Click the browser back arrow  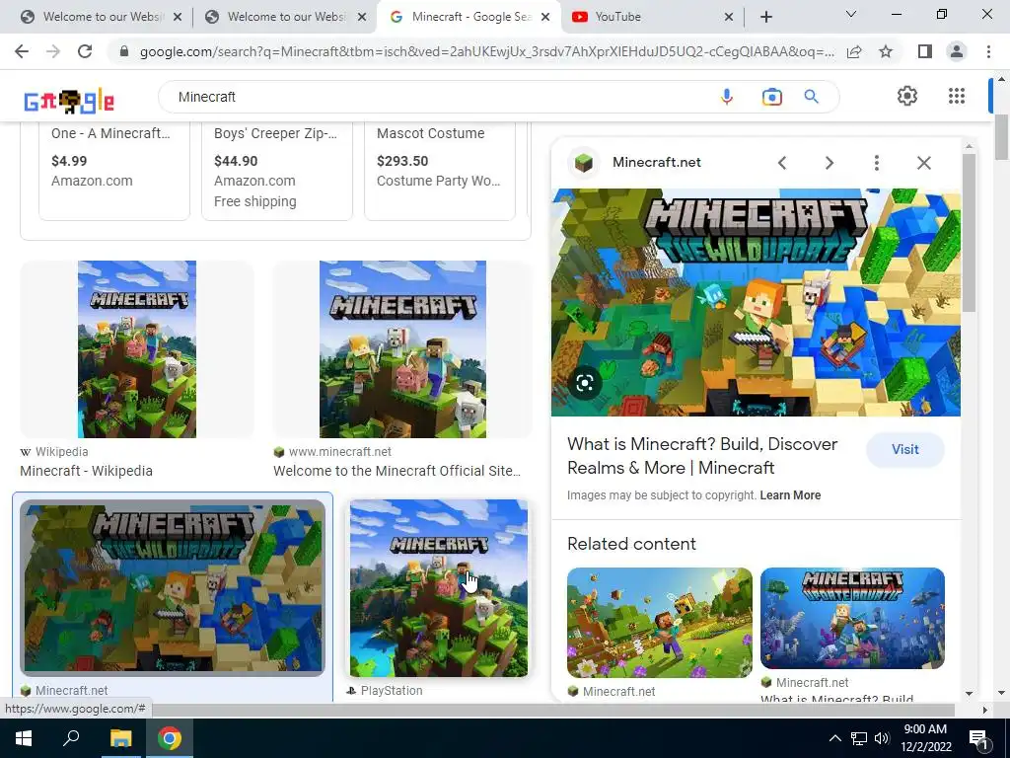coord(22,51)
